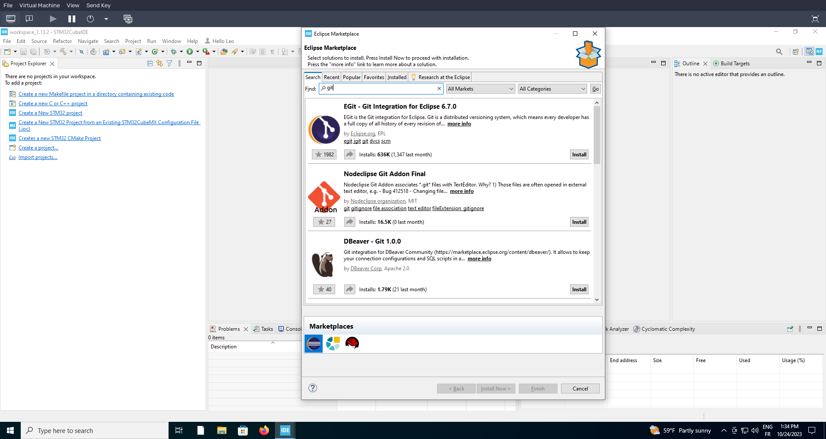The image size is (826, 439).
Task: Cancel the Marketplace dialog
Action: tap(580, 389)
